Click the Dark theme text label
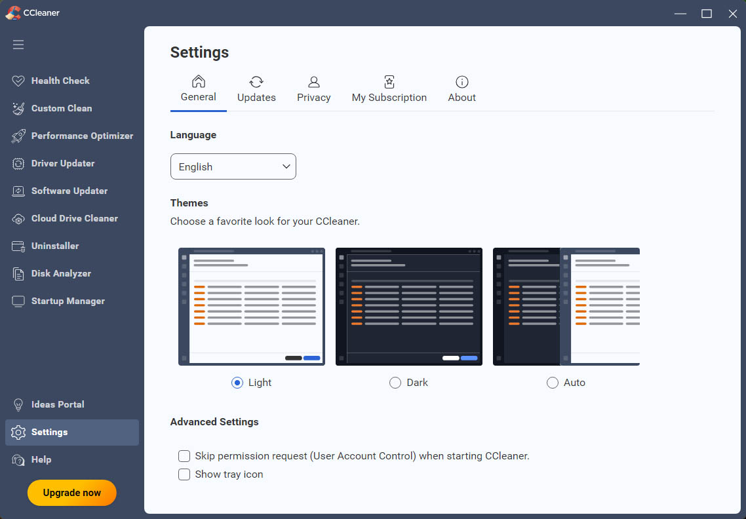This screenshot has width=746, height=519. coord(417,383)
